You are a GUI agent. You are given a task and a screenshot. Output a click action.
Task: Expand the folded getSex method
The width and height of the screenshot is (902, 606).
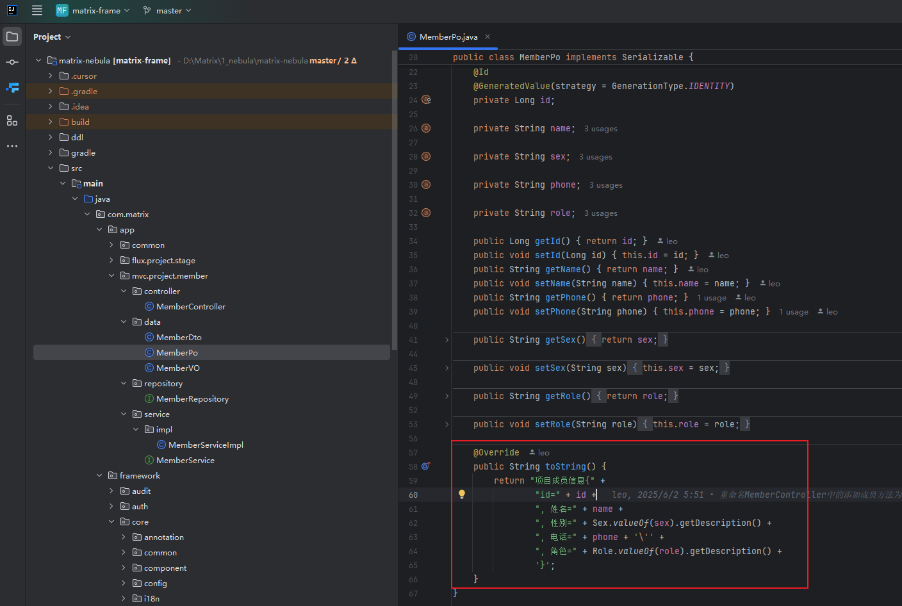(447, 340)
